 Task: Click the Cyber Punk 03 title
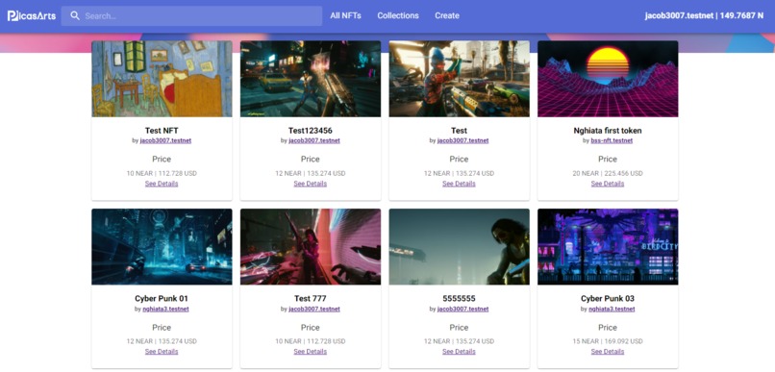pos(608,299)
